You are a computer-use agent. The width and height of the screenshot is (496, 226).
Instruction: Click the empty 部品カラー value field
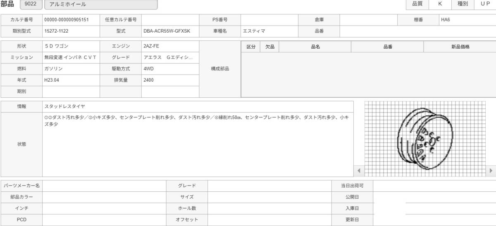[104, 197]
